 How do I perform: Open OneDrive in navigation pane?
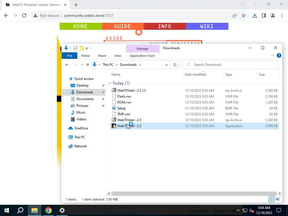[x=81, y=128]
